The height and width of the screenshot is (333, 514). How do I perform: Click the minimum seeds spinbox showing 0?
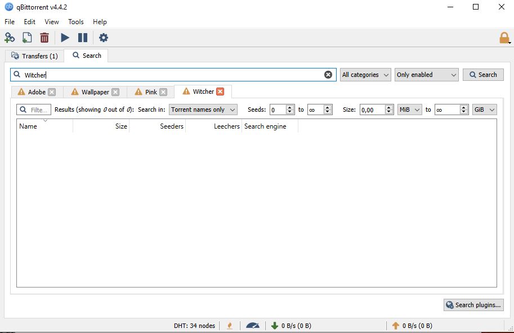point(282,110)
